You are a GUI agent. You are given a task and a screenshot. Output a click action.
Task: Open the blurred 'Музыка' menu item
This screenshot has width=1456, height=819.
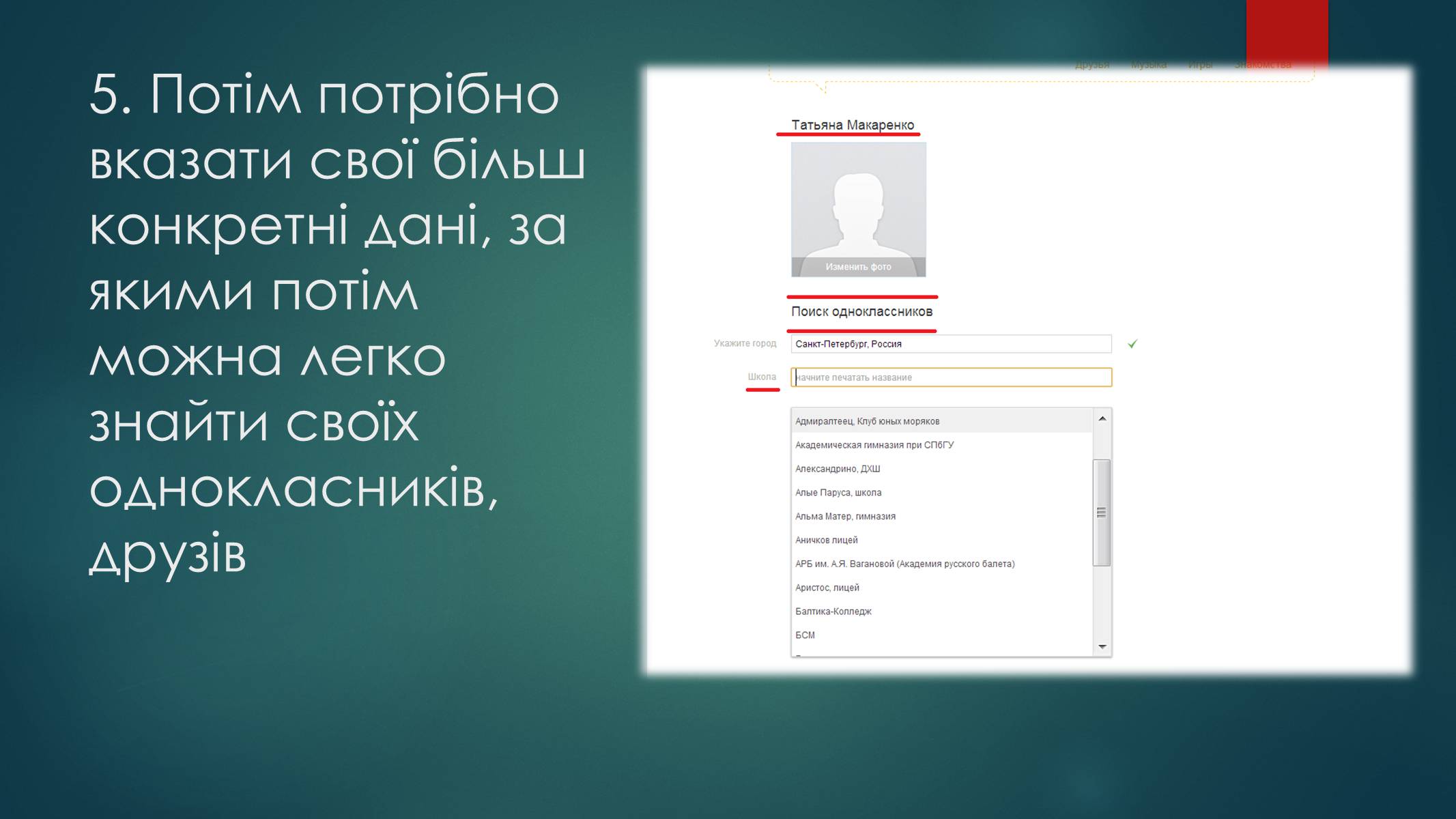click(x=1149, y=65)
